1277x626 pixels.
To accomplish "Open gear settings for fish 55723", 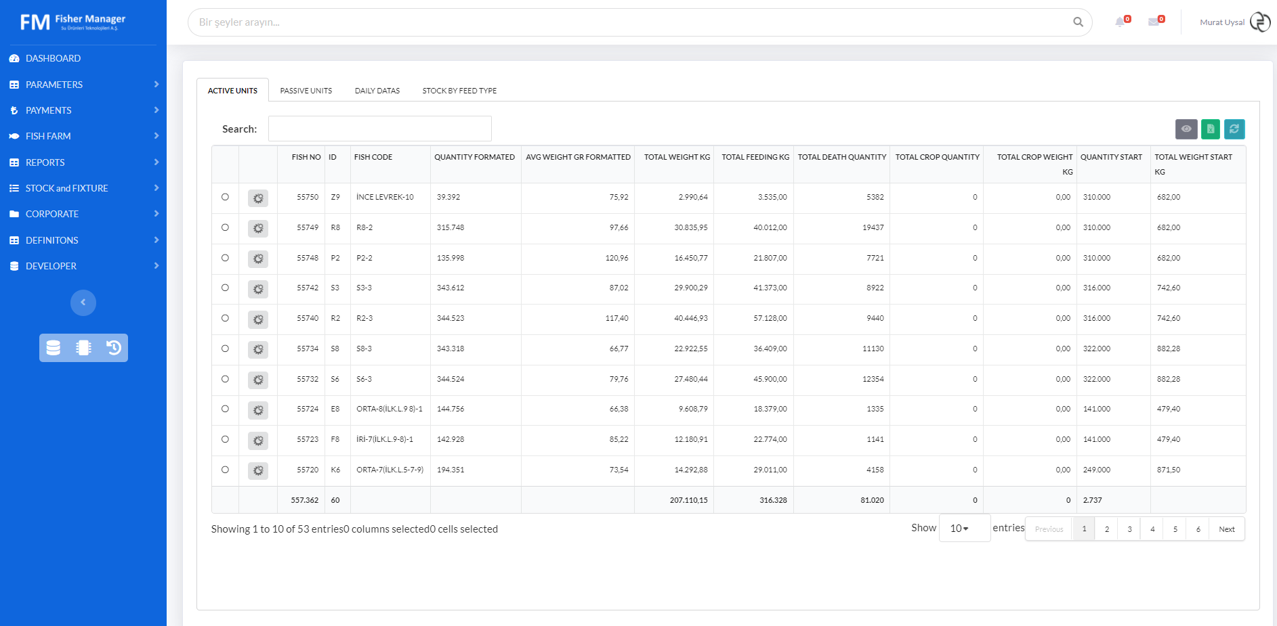I will click(258, 441).
